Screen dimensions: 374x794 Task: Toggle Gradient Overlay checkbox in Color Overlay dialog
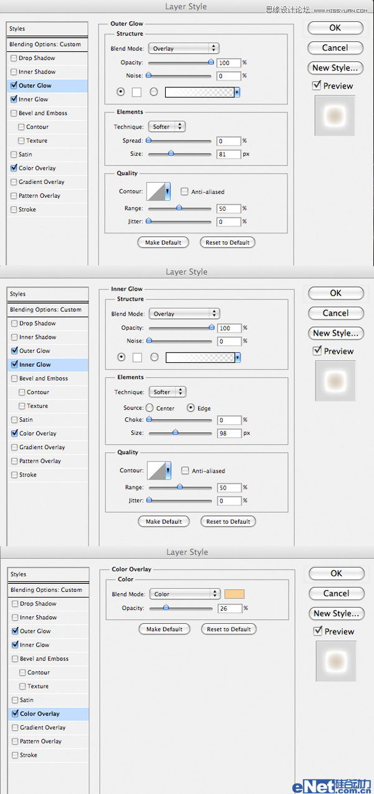[x=15, y=727]
